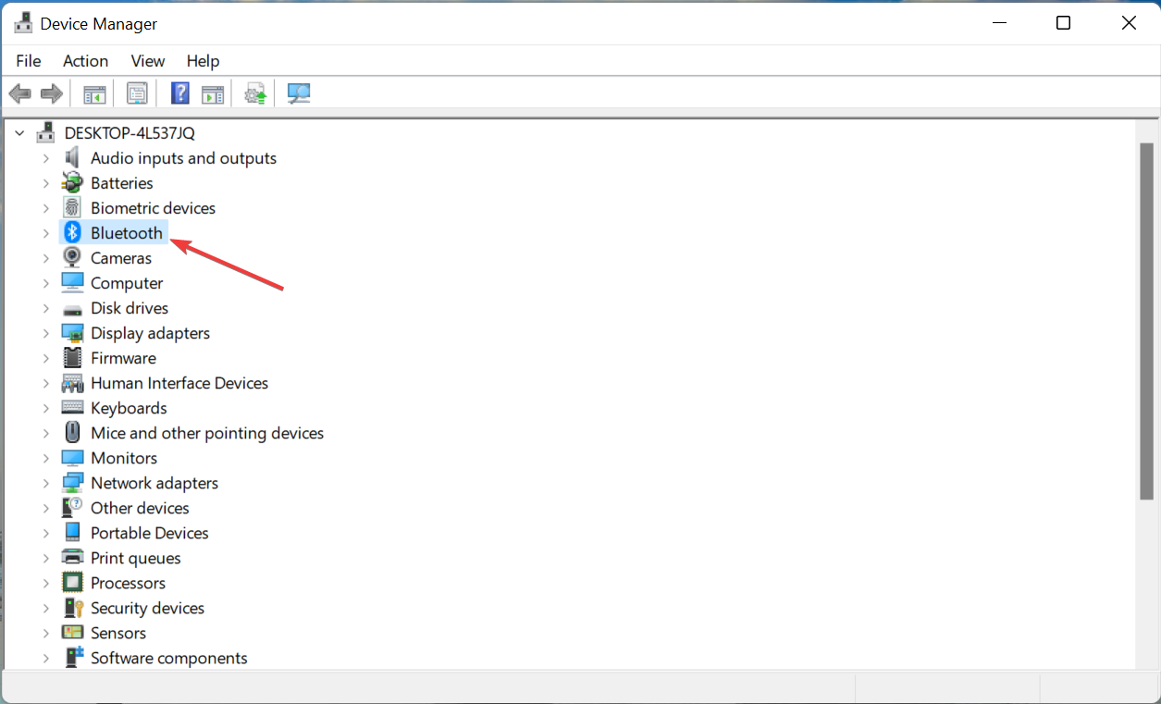The width and height of the screenshot is (1161, 704).
Task: Click Show/Hide Console Tree toolbar icon
Action: coord(94,93)
